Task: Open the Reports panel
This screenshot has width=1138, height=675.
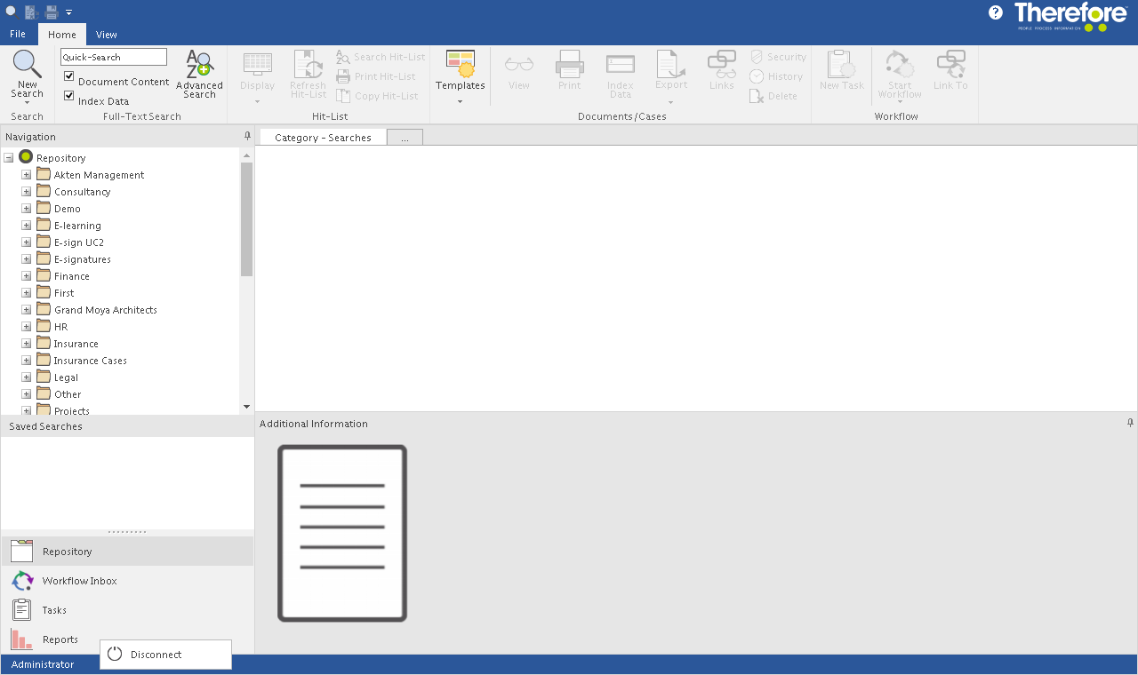Action: point(60,639)
